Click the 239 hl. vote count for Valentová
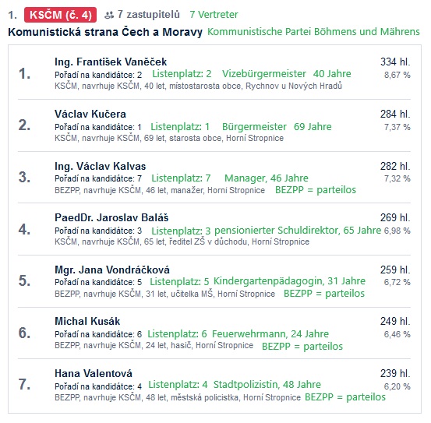 [x=395, y=373]
